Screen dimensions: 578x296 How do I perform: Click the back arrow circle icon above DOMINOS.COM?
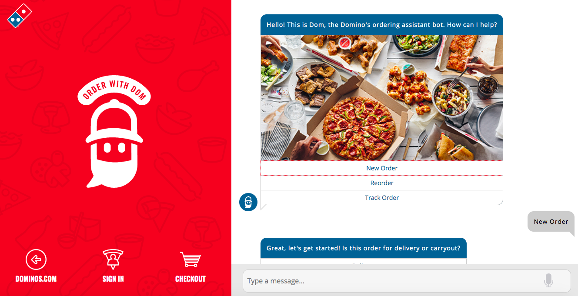[x=36, y=260]
